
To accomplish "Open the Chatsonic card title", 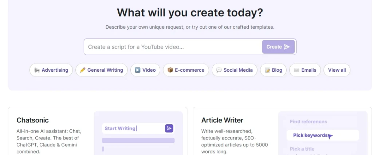I will (x=32, y=120).
